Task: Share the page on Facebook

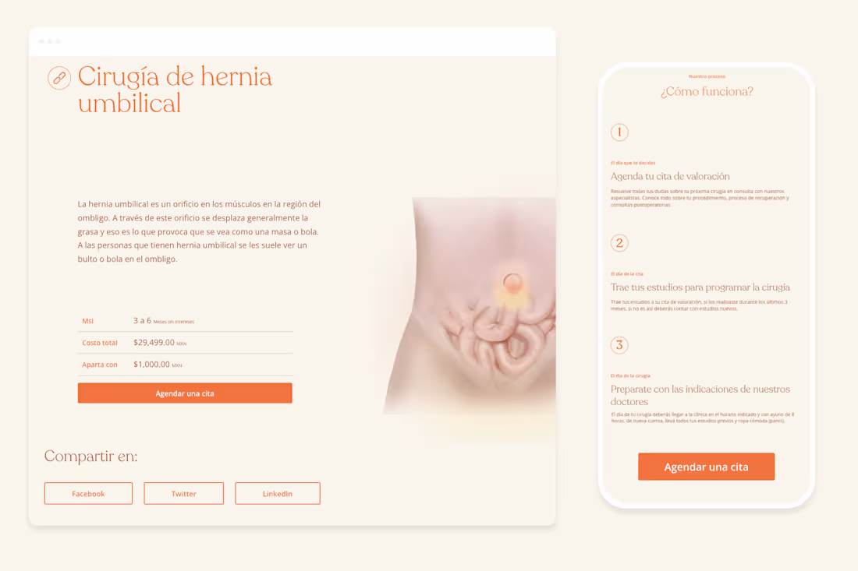Action: pyautogui.click(x=88, y=493)
